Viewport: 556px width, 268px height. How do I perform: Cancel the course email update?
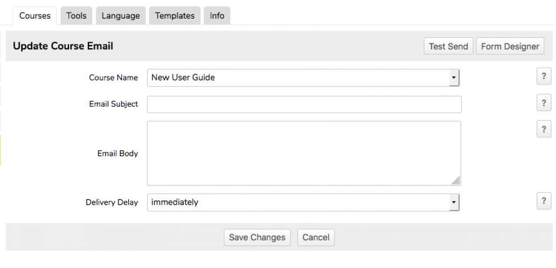point(316,237)
